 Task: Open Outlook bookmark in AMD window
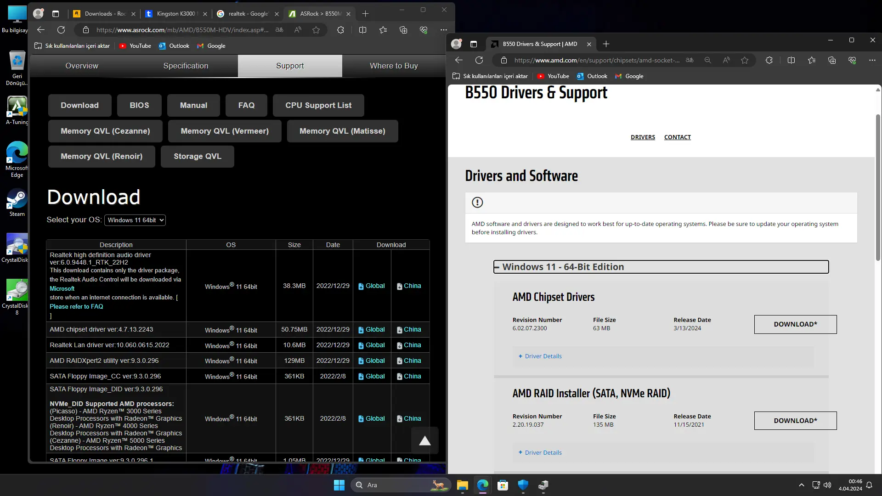tap(592, 76)
